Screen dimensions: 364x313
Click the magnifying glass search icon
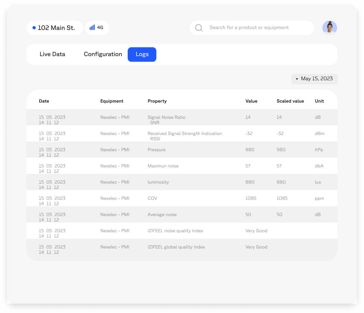tap(199, 28)
